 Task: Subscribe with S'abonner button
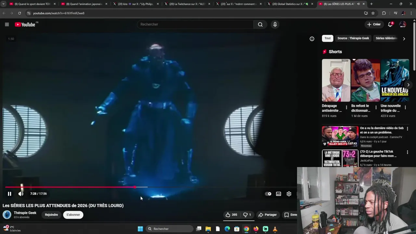pos(73,215)
